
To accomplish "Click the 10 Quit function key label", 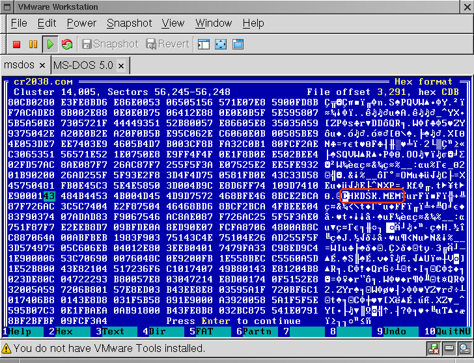I will [x=447, y=332].
